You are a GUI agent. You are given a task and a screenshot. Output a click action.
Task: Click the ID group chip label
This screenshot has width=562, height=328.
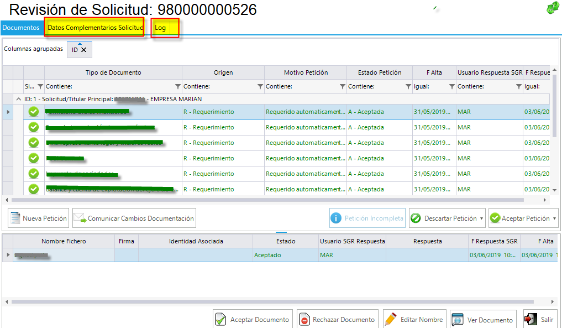click(x=75, y=50)
